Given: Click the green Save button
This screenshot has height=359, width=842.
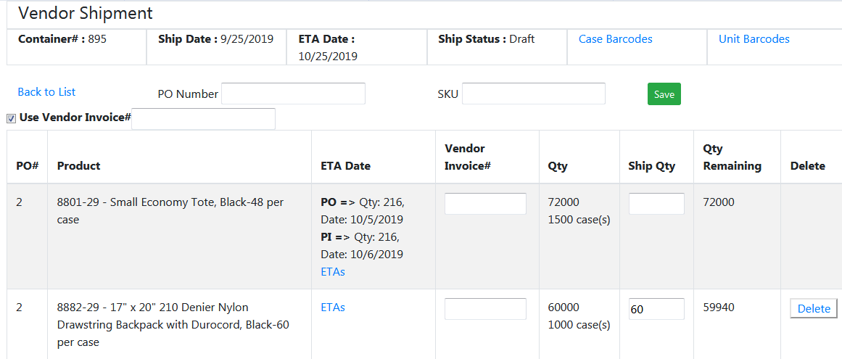Looking at the screenshot, I should [x=664, y=94].
